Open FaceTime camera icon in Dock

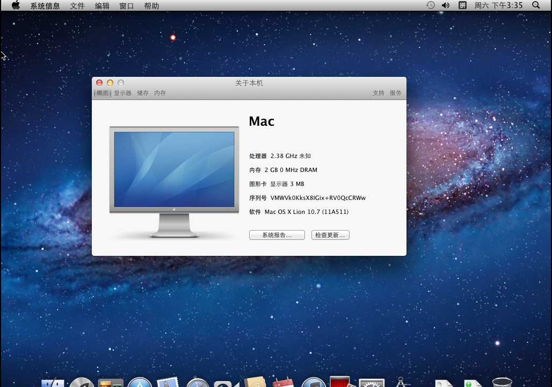226,383
